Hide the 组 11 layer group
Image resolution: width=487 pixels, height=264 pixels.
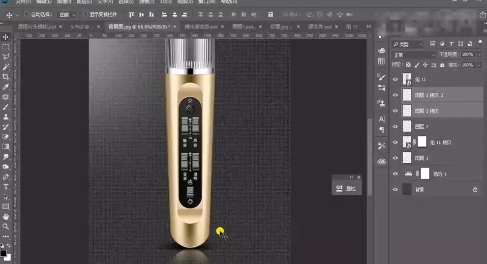pos(395,80)
